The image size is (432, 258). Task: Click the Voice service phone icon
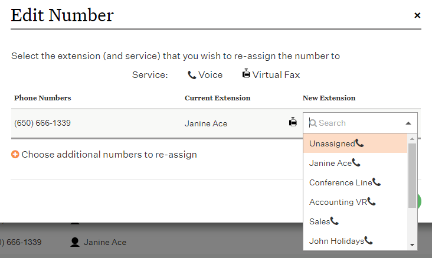[x=192, y=75]
